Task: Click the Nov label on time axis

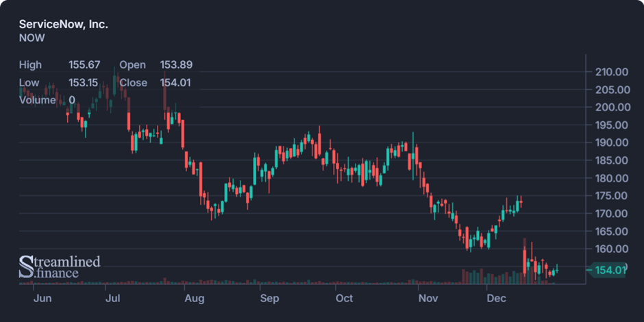Action: (429, 298)
